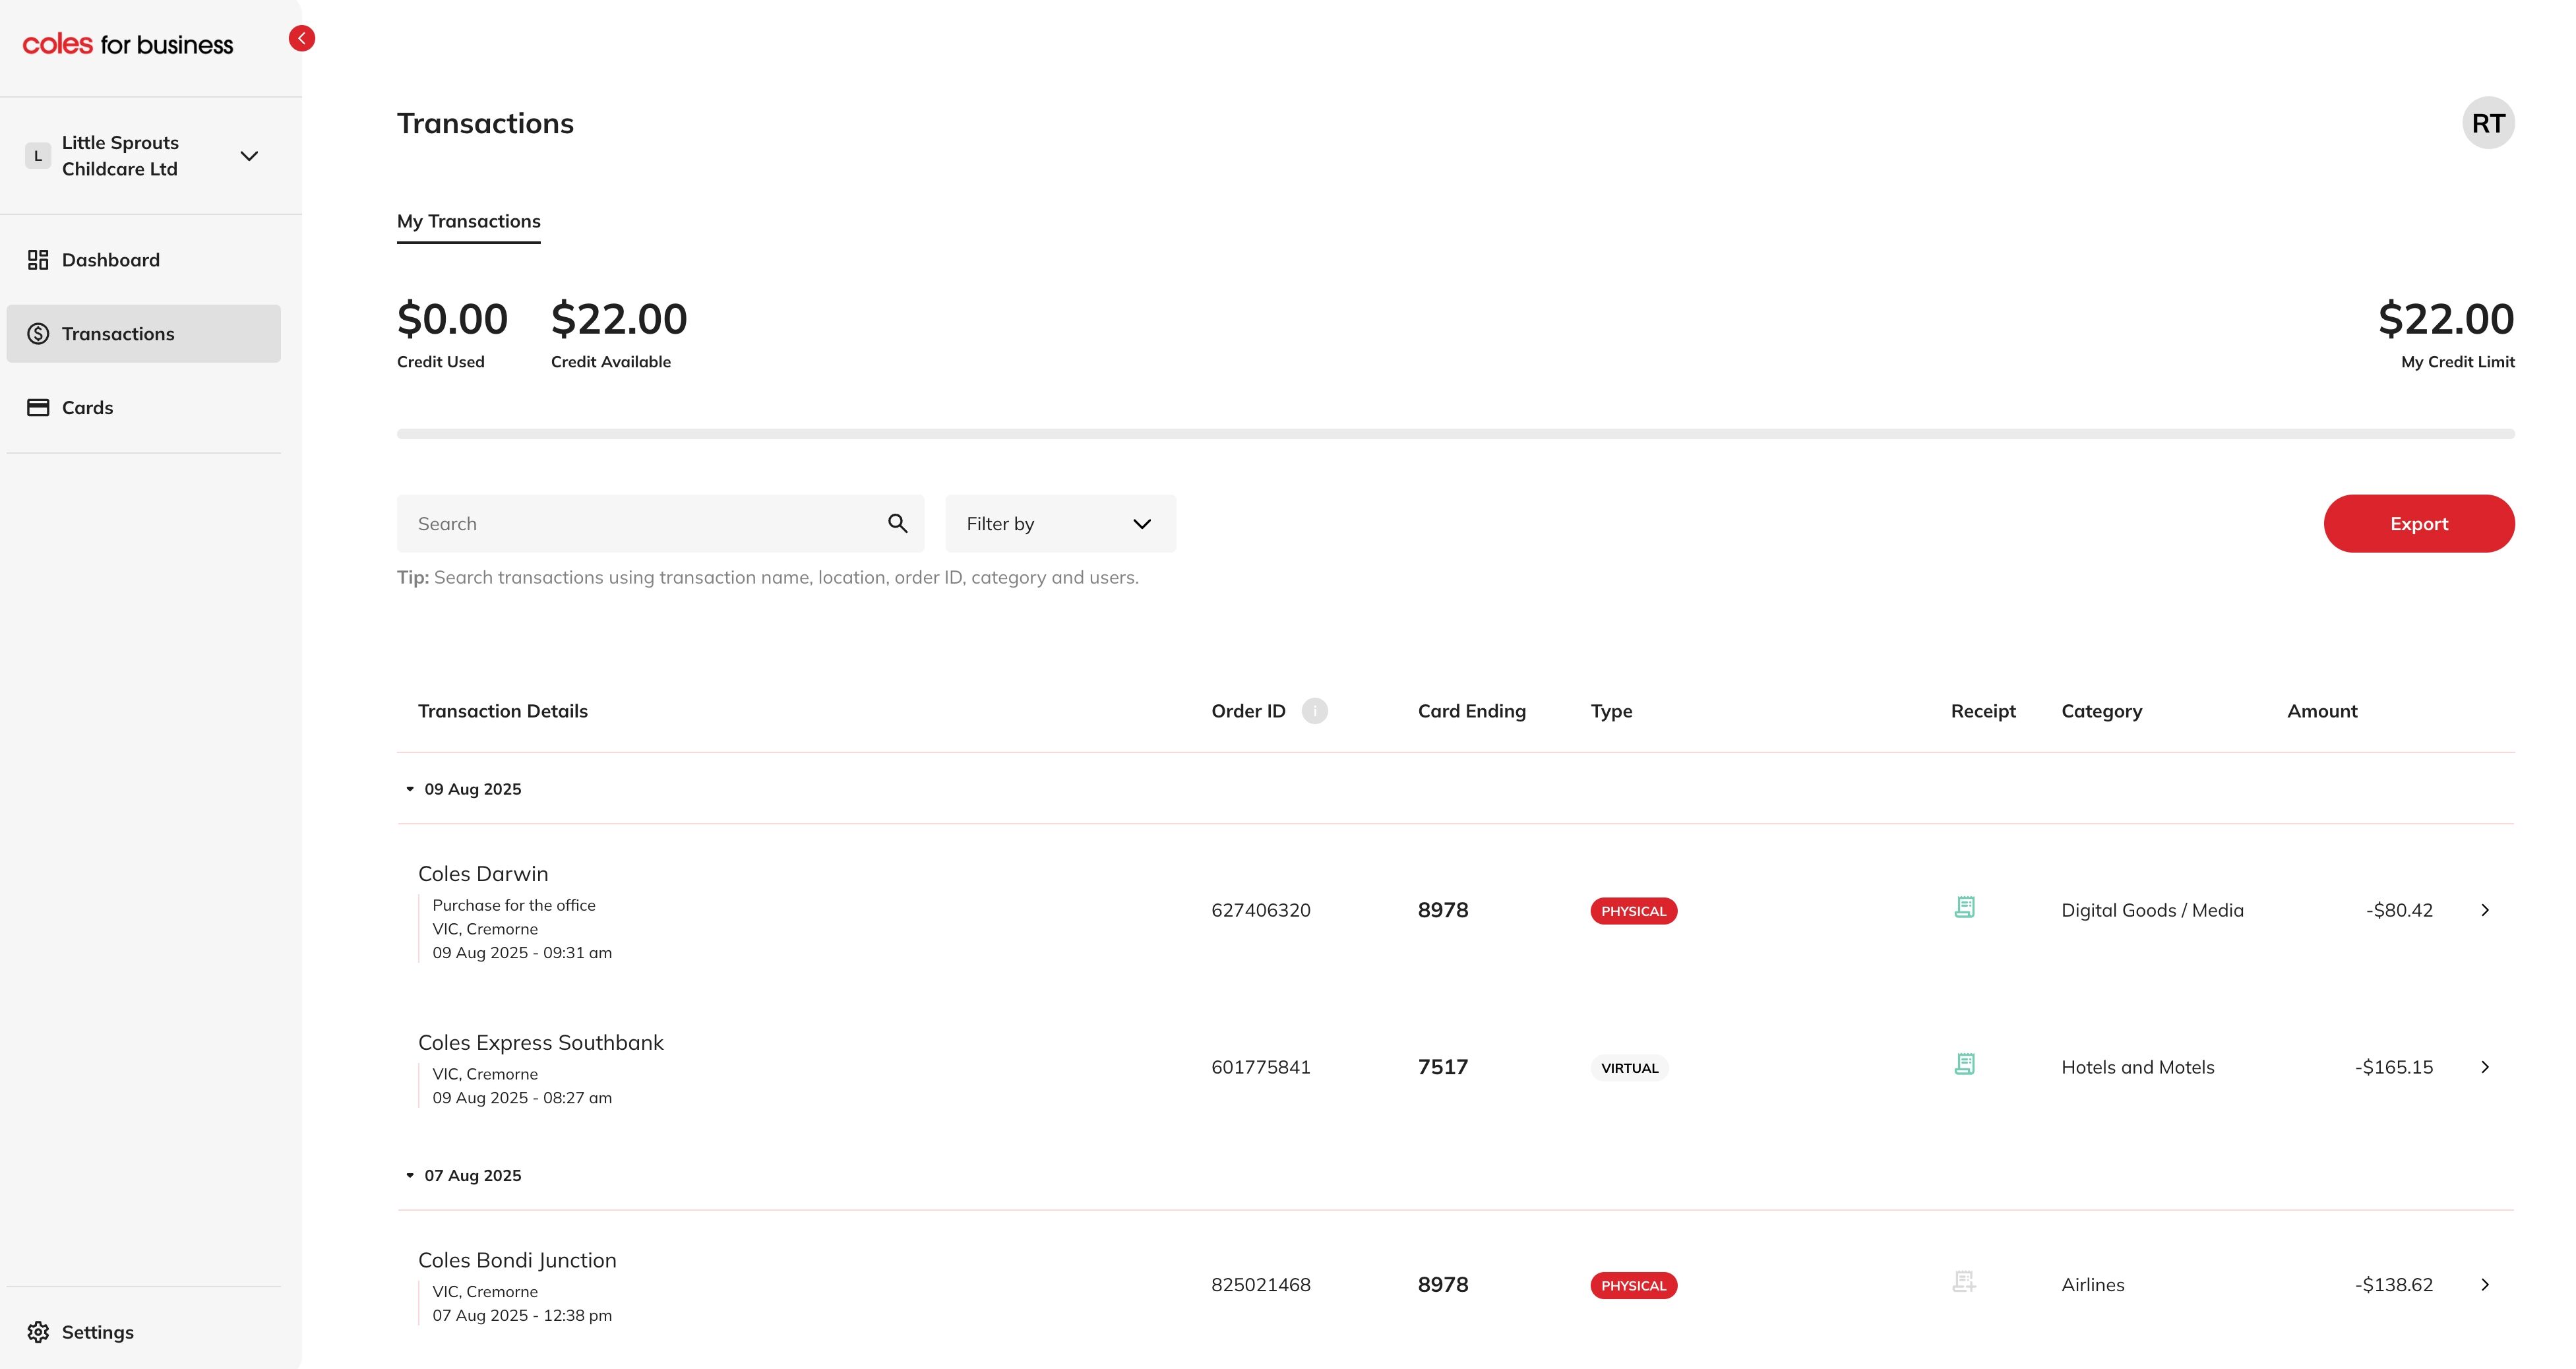Click the search magnifier icon
Viewport: 2576px width, 1369px height.
(896, 523)
